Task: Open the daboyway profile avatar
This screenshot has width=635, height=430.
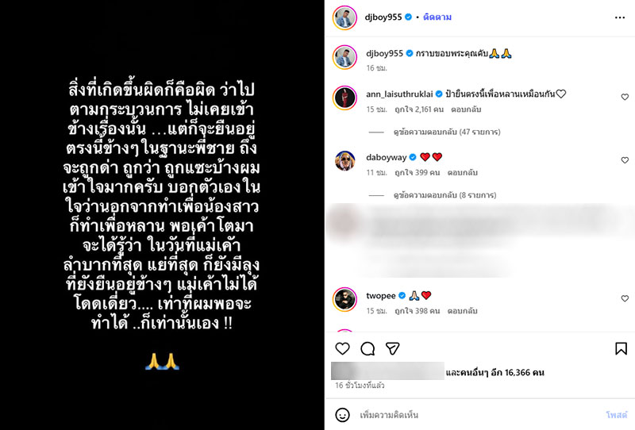Action: coord(344,161)
